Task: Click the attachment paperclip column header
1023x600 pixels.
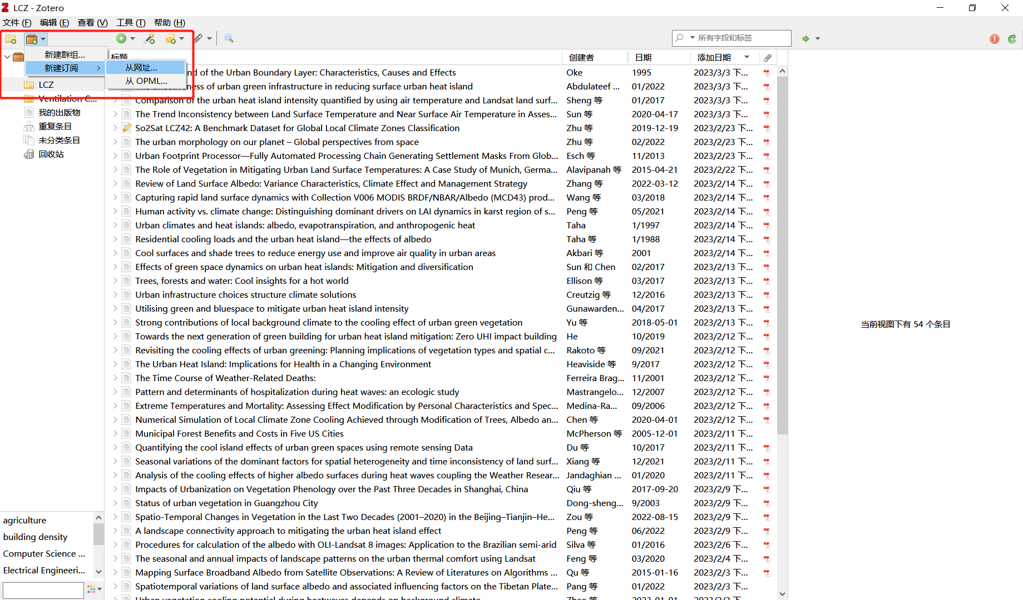Action: tap(768, 58)
